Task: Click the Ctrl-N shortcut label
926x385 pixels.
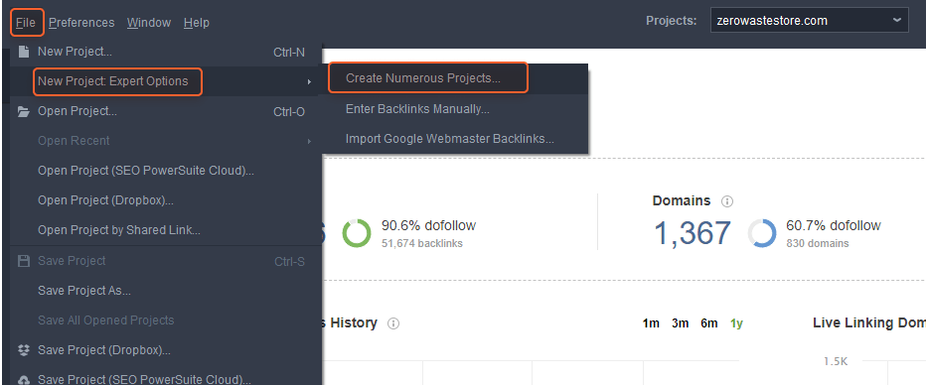Action: click(x=289, y=52)
